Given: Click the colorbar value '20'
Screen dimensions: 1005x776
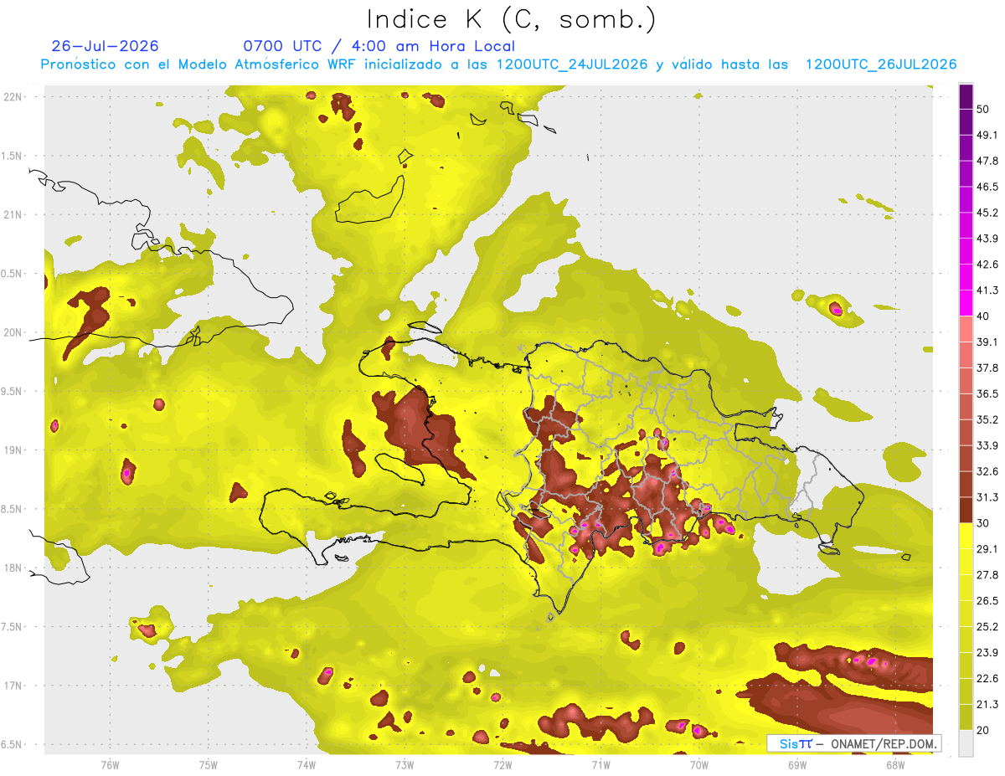Looking at the screenshot, I should (x=983, y=730).
